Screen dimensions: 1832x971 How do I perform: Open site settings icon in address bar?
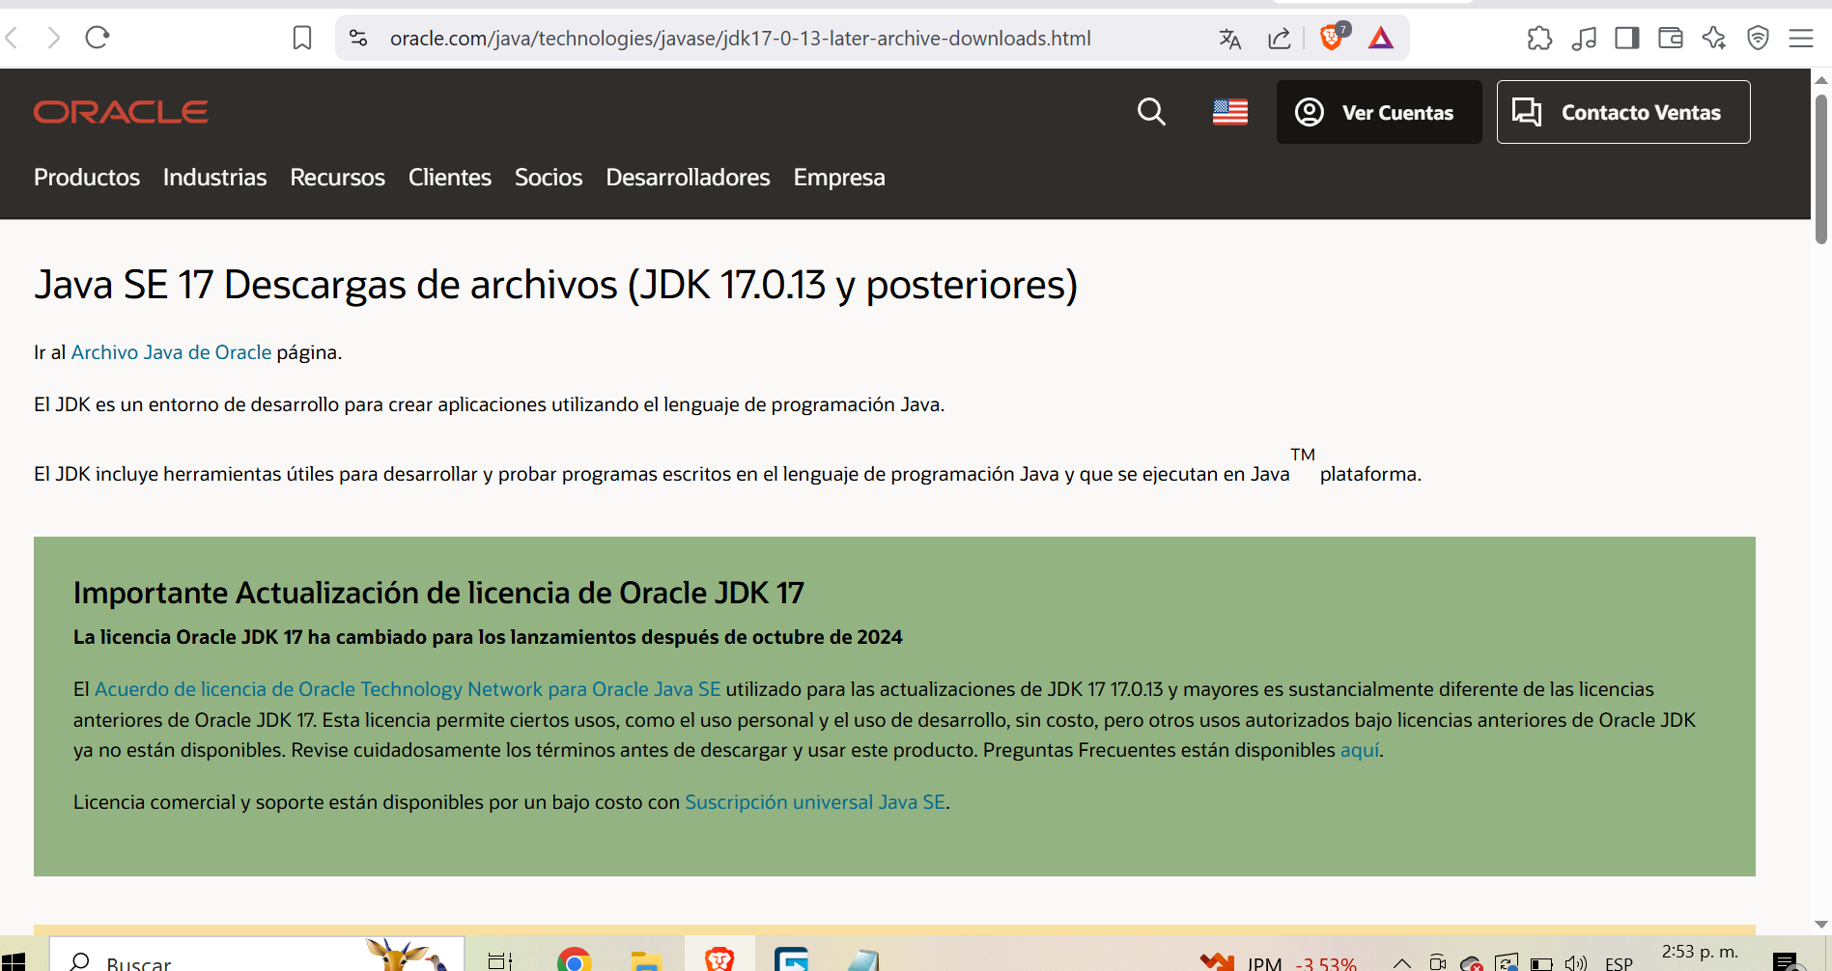[358, 38]
